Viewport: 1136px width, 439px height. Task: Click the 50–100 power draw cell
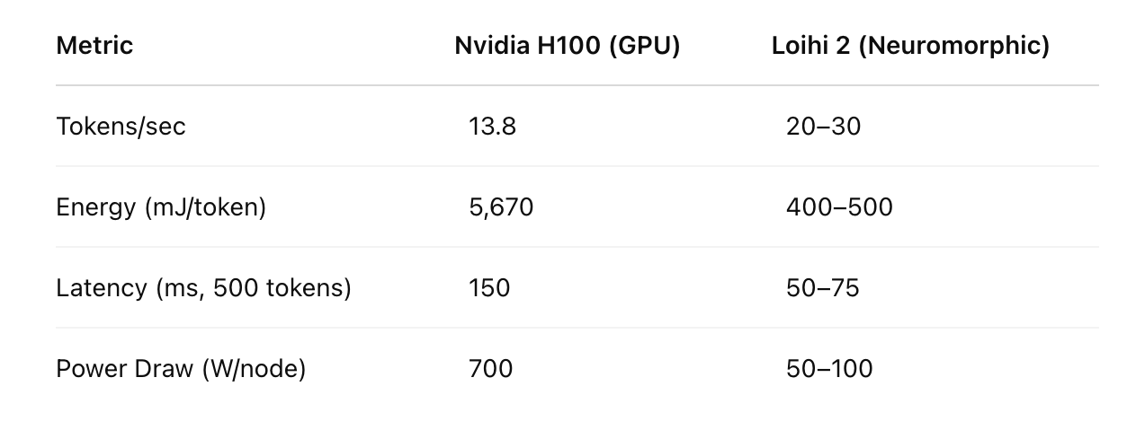829,369
